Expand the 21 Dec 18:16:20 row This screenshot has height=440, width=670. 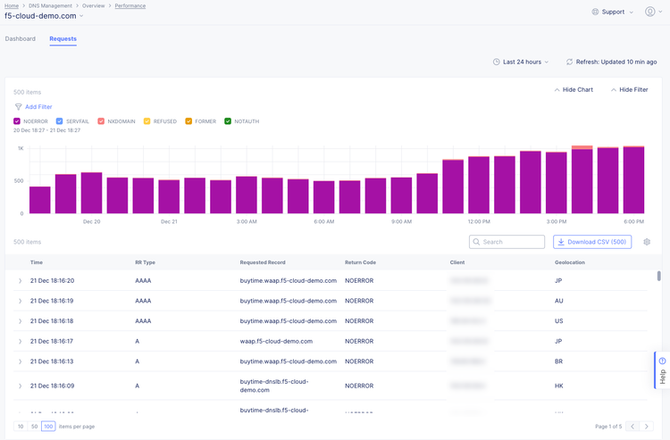[20, 280]
